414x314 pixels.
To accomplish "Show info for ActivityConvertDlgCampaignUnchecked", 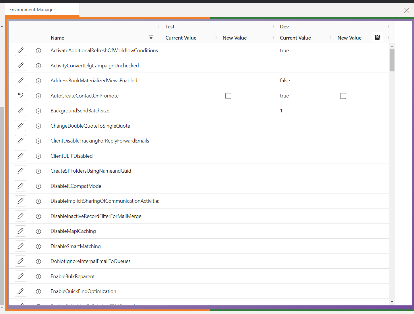I will [x=38, y=66].
